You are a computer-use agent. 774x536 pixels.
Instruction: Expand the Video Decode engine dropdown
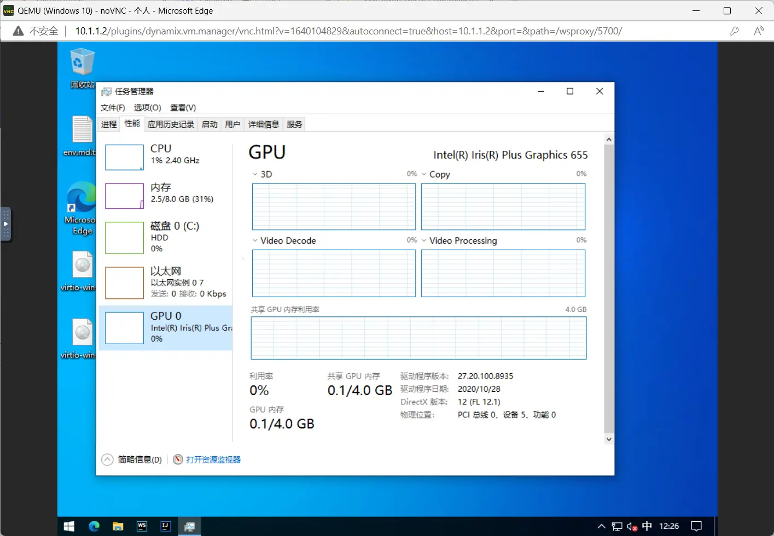tap(255, 240)
